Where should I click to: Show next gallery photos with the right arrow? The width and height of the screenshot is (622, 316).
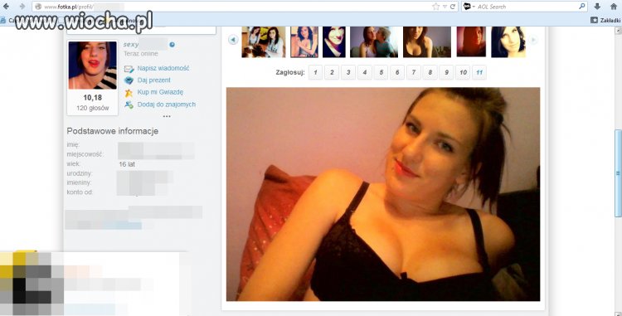coord(534,40)
